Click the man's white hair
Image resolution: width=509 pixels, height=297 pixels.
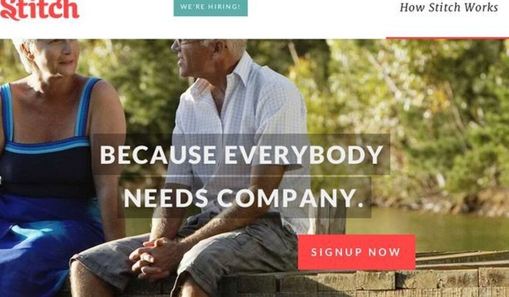click(x=229, y=46)
